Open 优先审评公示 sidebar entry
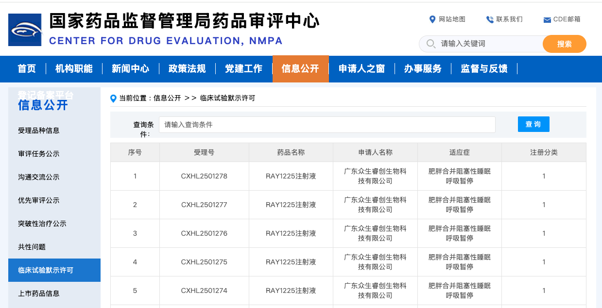 (x=39, y=200)
